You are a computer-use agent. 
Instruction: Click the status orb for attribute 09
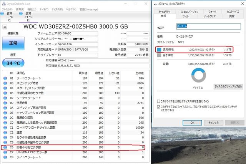click(x=5, y=103)
